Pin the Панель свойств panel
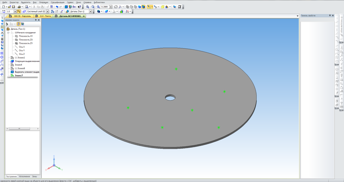This screenshot has width=344, height=182. [330, 16]
